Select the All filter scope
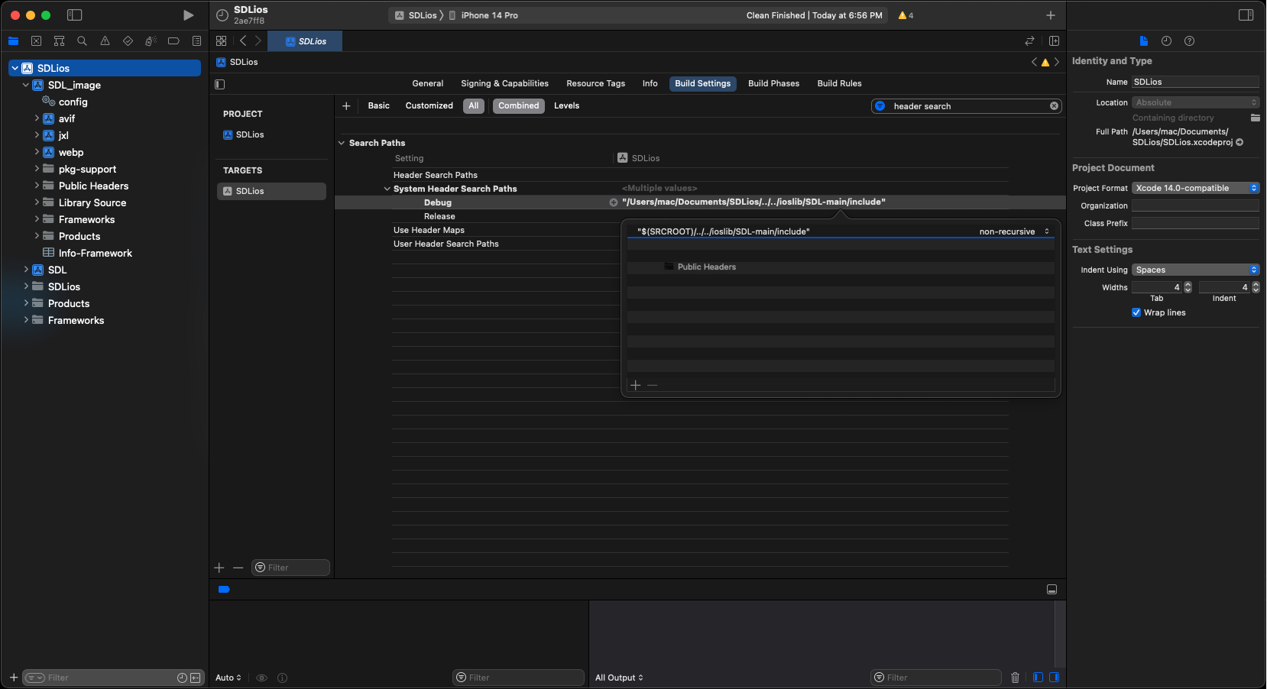The height and width of the screenshot is (689, 1267). (474, 106)
